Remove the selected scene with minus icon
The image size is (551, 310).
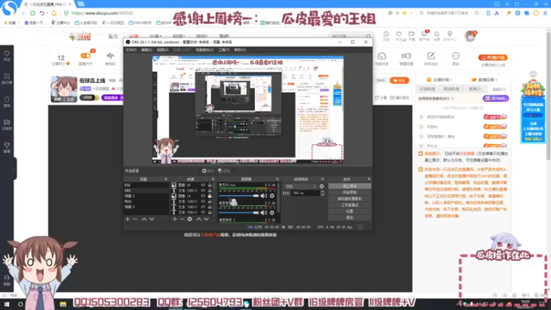[135, 219]
